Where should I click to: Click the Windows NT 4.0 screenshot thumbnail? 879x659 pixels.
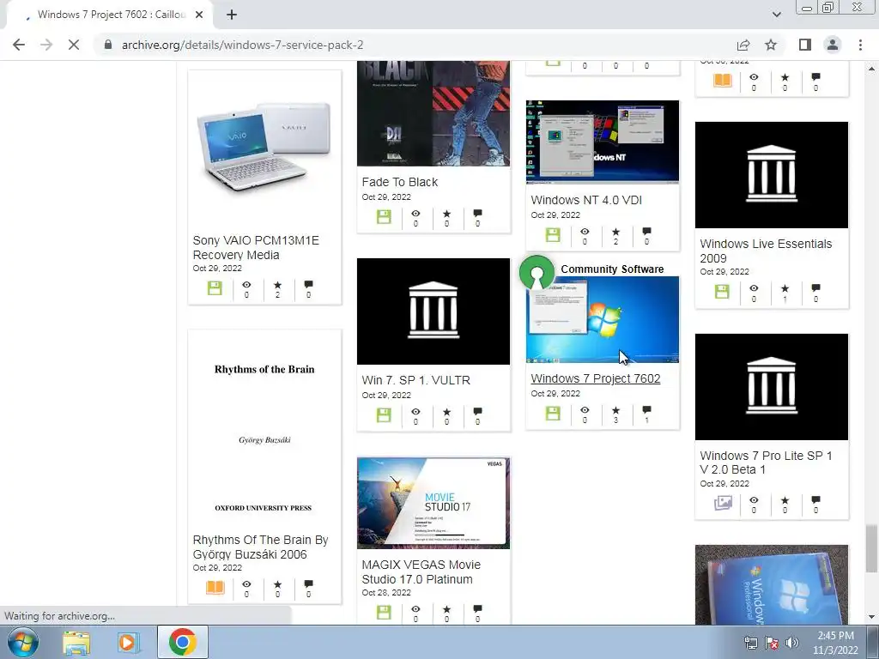pyautogui.click(x=603, y=142)
